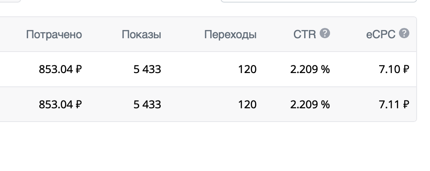Click 853.04 ₽ in the upper data row
The height and width of the screenshot is (171, 430).
[60, 70]
